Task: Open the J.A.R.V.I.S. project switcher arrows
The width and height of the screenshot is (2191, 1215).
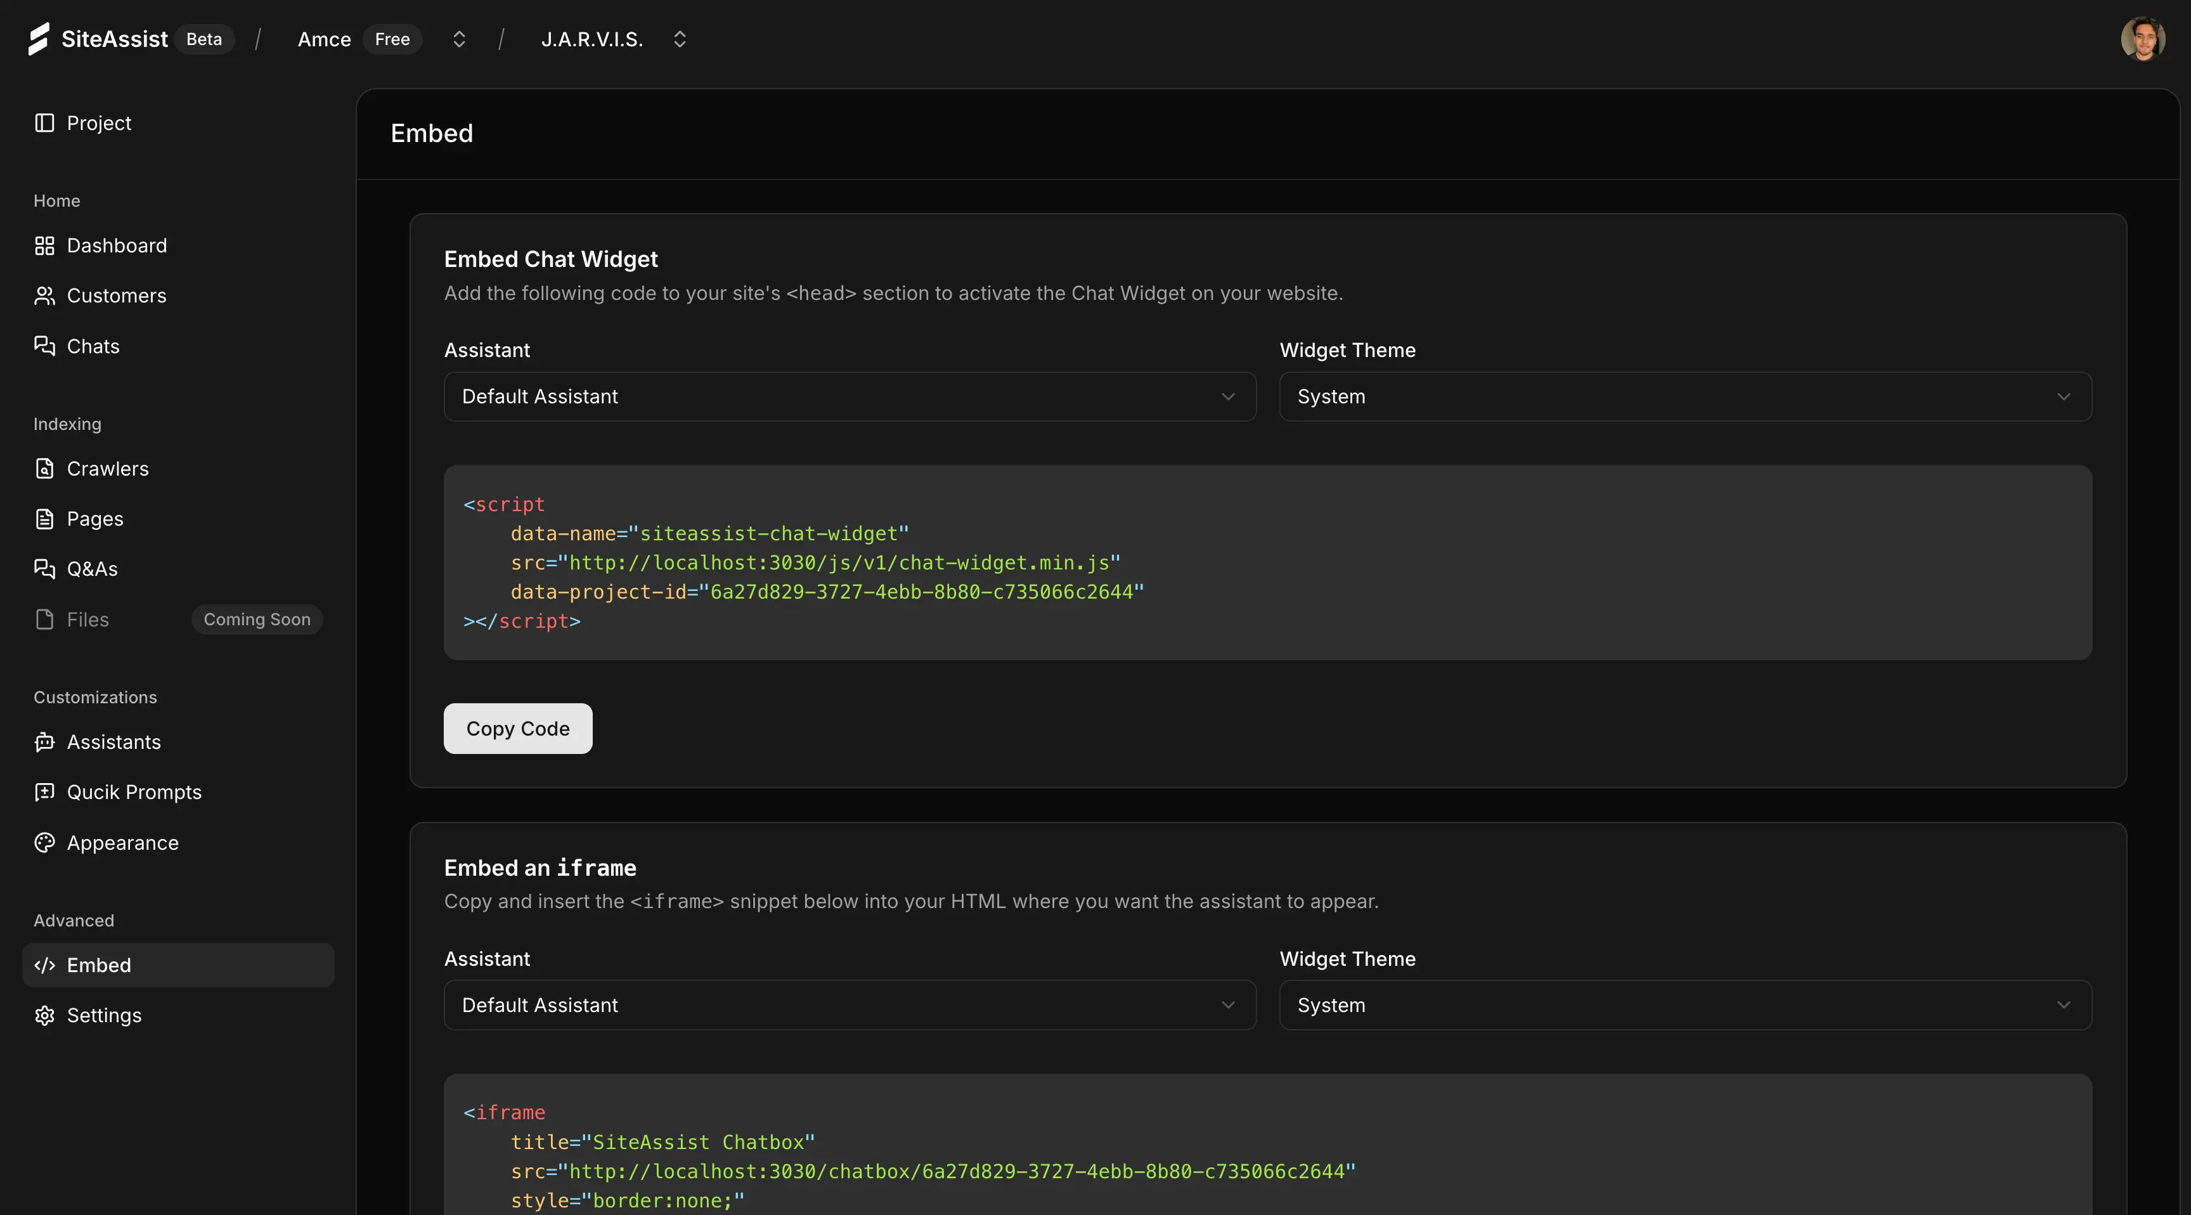Action: pyautogui.click(x=680, y=39)
